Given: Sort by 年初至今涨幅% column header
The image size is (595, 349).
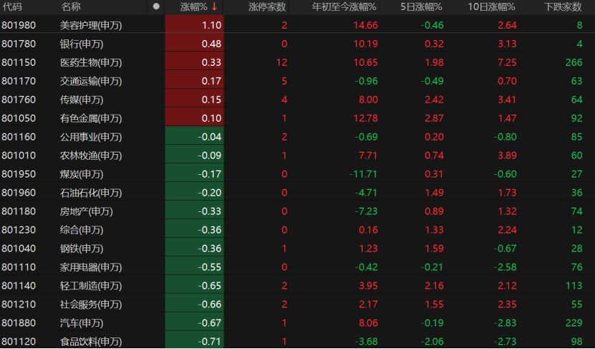Looking at the screenshot, I should (x=344, y=7).
